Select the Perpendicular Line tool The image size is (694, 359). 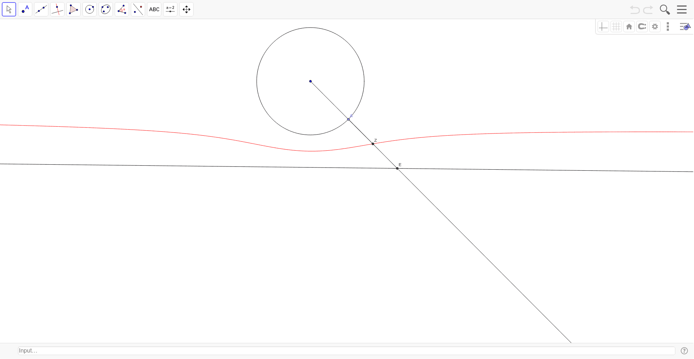point(57,9)
